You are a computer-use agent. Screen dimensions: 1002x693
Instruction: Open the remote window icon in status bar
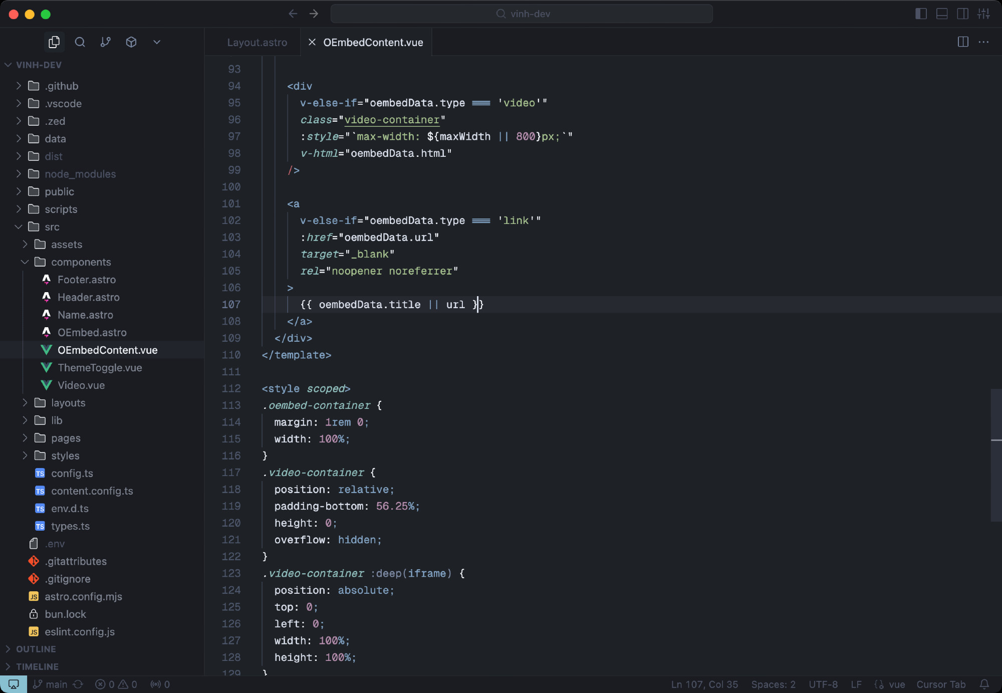coord(14,684)
